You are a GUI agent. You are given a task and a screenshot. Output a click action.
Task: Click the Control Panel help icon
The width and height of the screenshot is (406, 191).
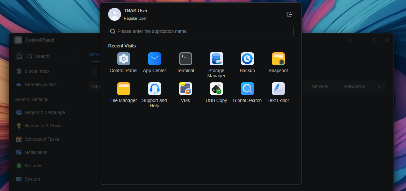click(x=349, y=40)
